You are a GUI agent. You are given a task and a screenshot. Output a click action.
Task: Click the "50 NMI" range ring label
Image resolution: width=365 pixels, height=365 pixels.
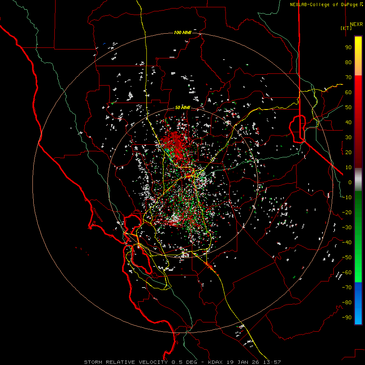(x=182, y=107)
